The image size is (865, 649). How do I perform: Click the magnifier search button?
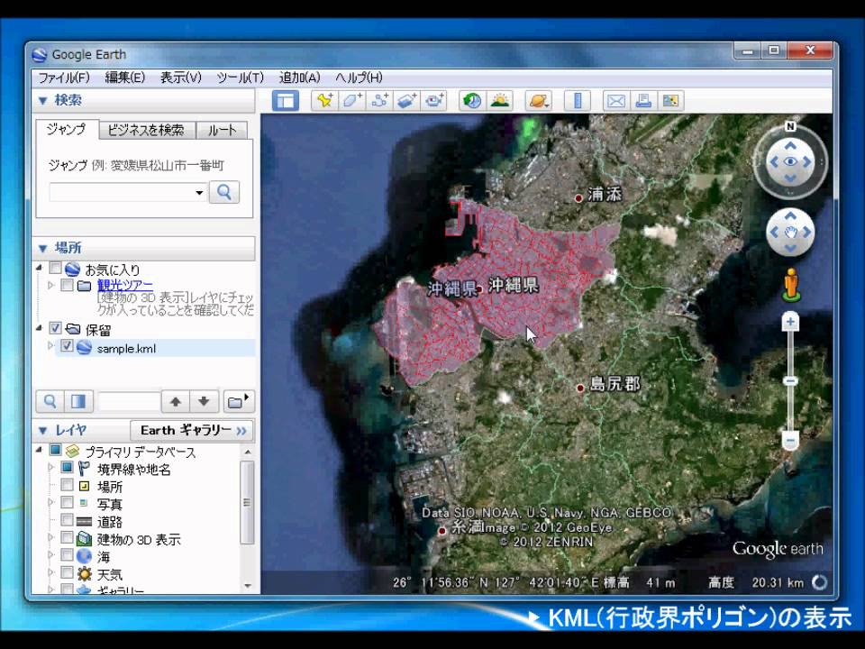click(x=224, y=192)
